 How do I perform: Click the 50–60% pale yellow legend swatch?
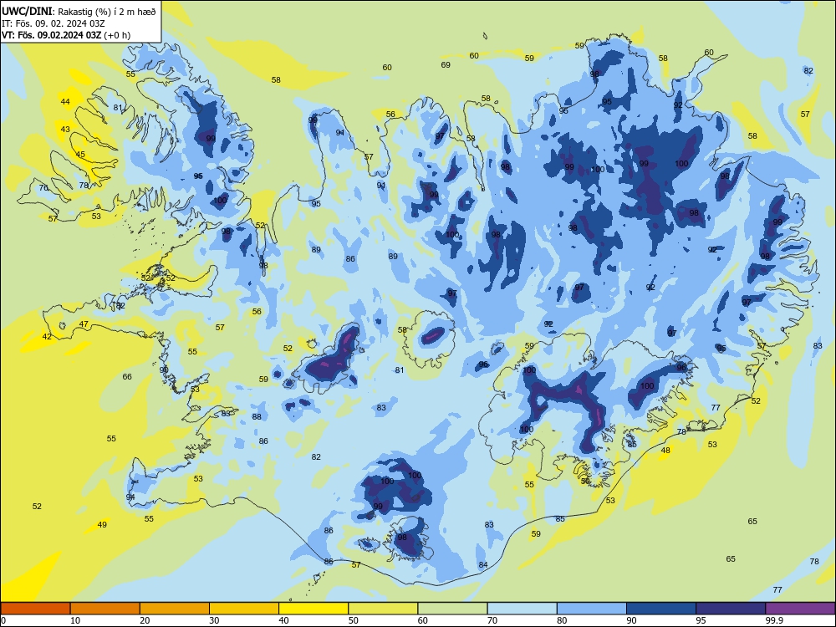(383, 609)
